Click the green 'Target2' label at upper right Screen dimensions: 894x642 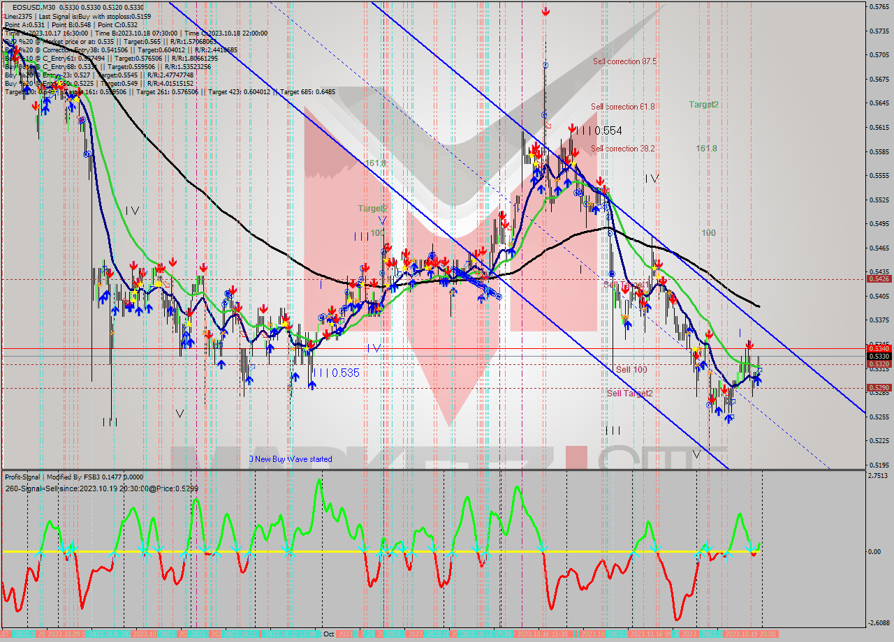pos(703,105)
